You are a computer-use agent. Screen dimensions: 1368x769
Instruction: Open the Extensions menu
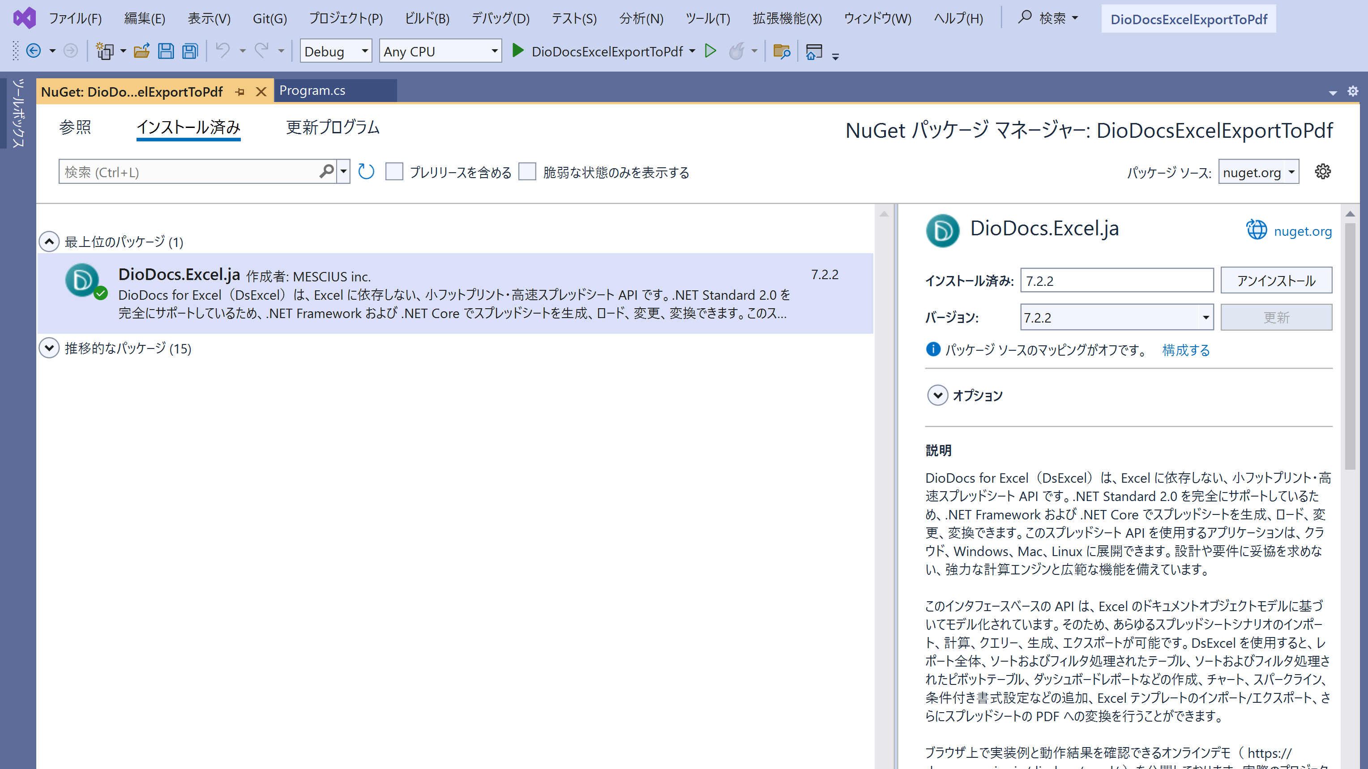pos(787,18)
